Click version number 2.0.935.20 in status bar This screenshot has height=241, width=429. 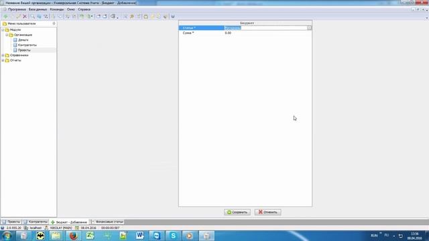pyautogui.click(x=13, y=228)
